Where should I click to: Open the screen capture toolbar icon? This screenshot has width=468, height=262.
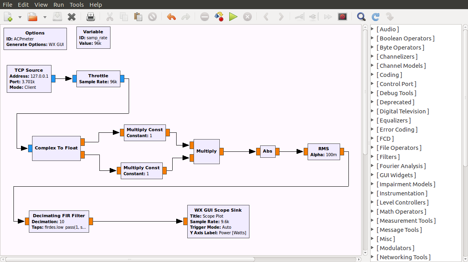[x=342, y=17]
